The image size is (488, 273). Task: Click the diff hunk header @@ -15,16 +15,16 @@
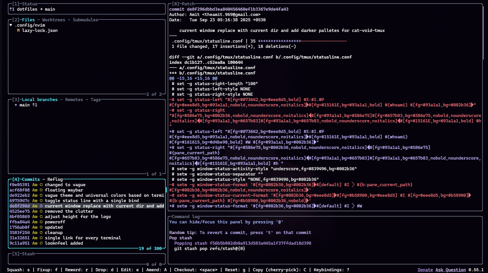(x=193, y=78)
